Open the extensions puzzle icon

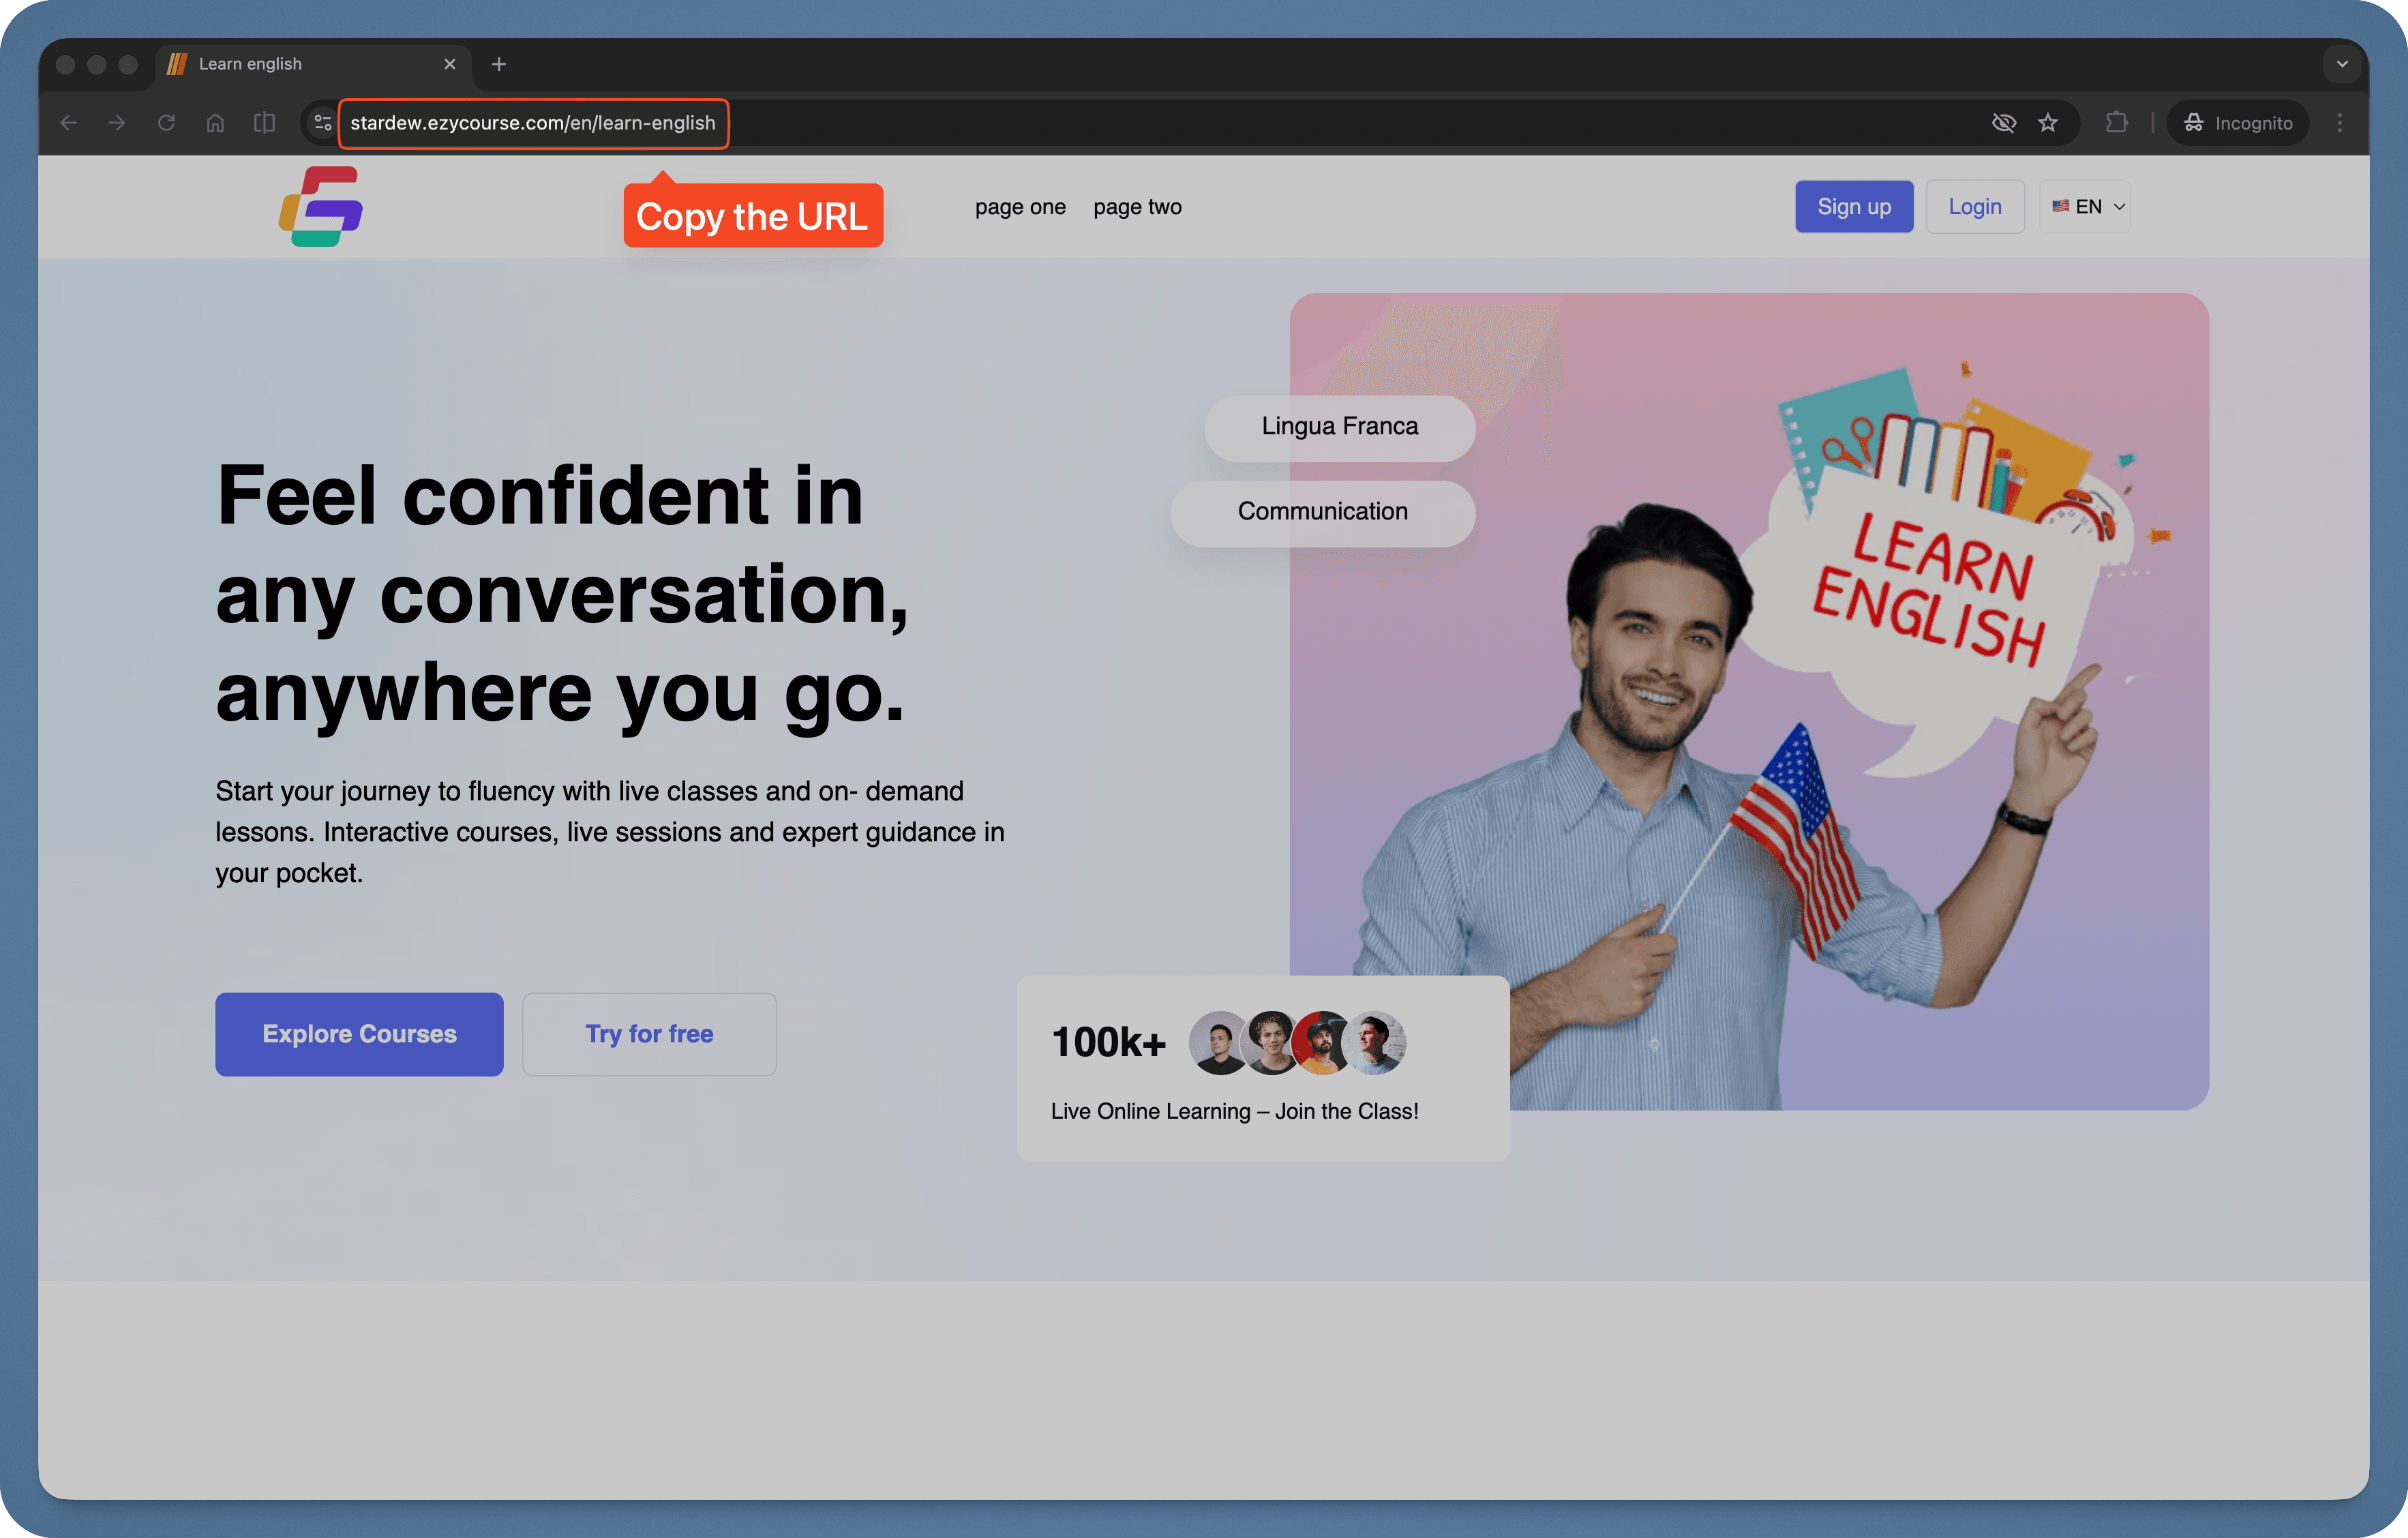(2116, 122)
